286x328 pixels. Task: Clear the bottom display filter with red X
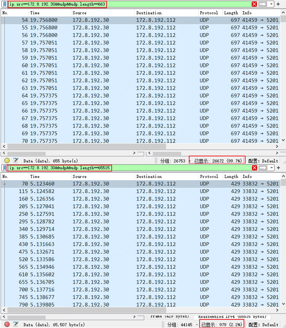click(255, 168)
